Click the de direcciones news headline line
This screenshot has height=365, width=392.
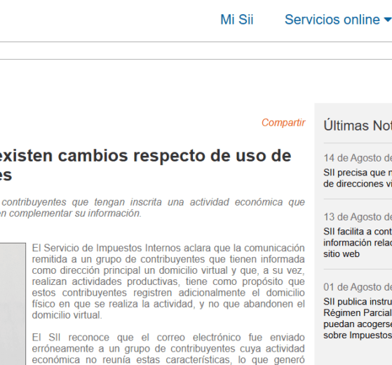click(358, 184)
